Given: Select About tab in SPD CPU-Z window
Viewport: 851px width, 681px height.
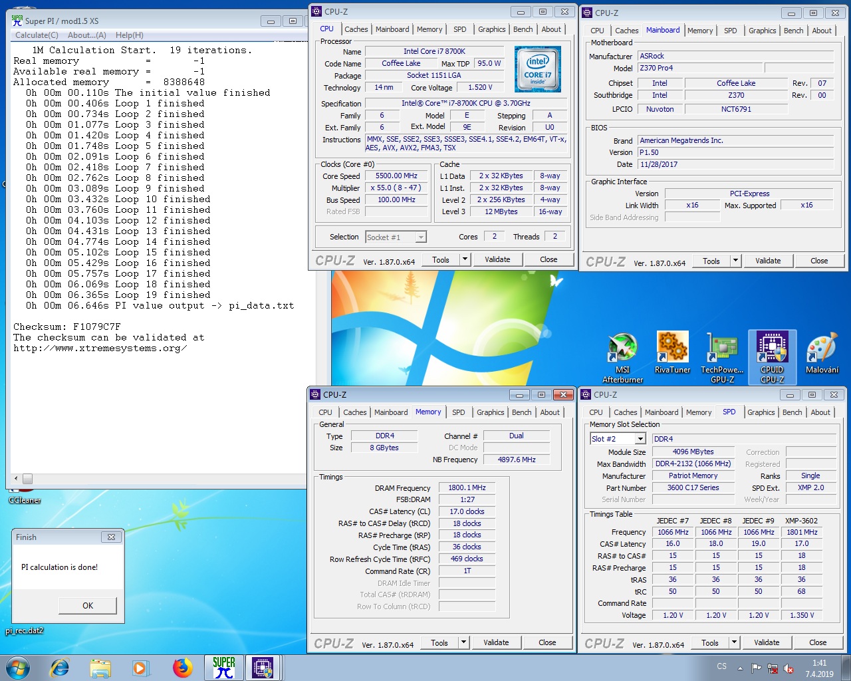Looking at the screenshot, I should pos(820,412).
